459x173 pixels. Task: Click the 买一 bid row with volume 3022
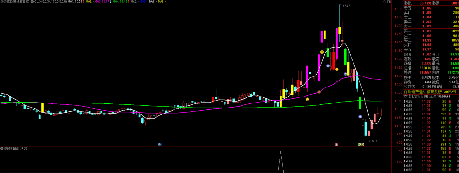pyautogui.click(x=431, y=31)
